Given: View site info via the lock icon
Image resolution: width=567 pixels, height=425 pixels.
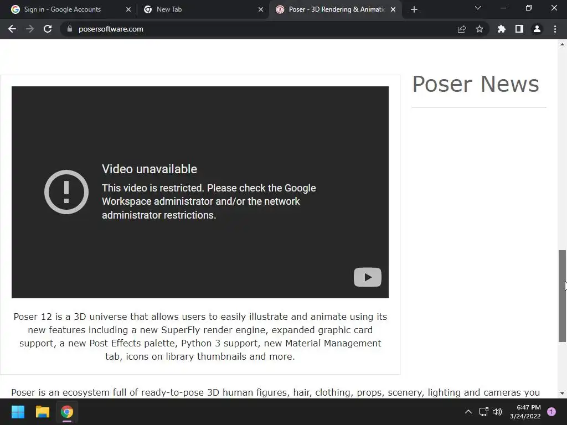Looking at the screenshot, I should click(70, 29).
